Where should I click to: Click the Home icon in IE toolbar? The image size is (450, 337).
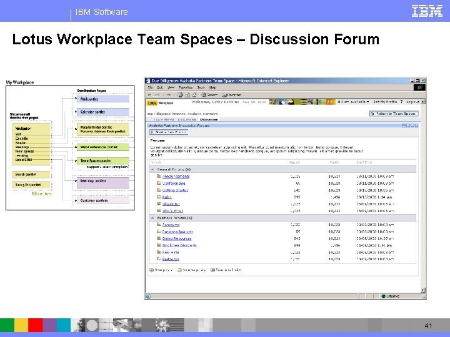(x=194, y=95)
